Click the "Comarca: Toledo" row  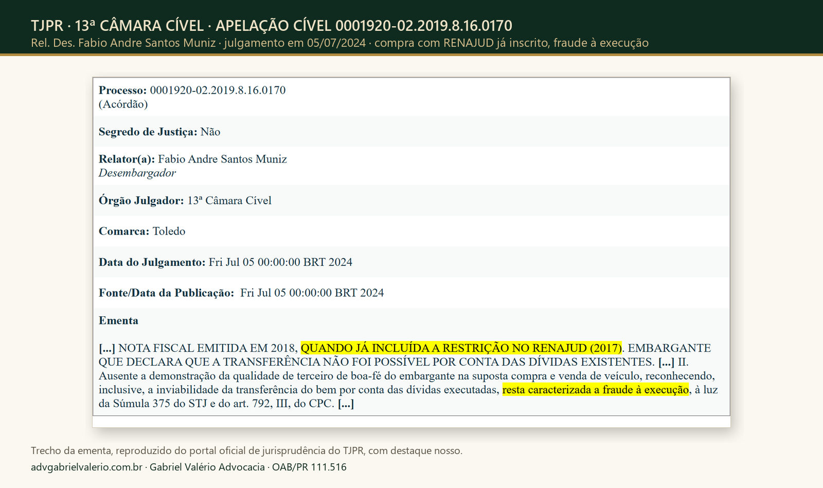411,231
